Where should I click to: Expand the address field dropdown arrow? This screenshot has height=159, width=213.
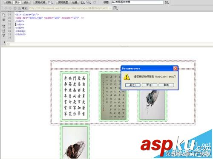110,8
